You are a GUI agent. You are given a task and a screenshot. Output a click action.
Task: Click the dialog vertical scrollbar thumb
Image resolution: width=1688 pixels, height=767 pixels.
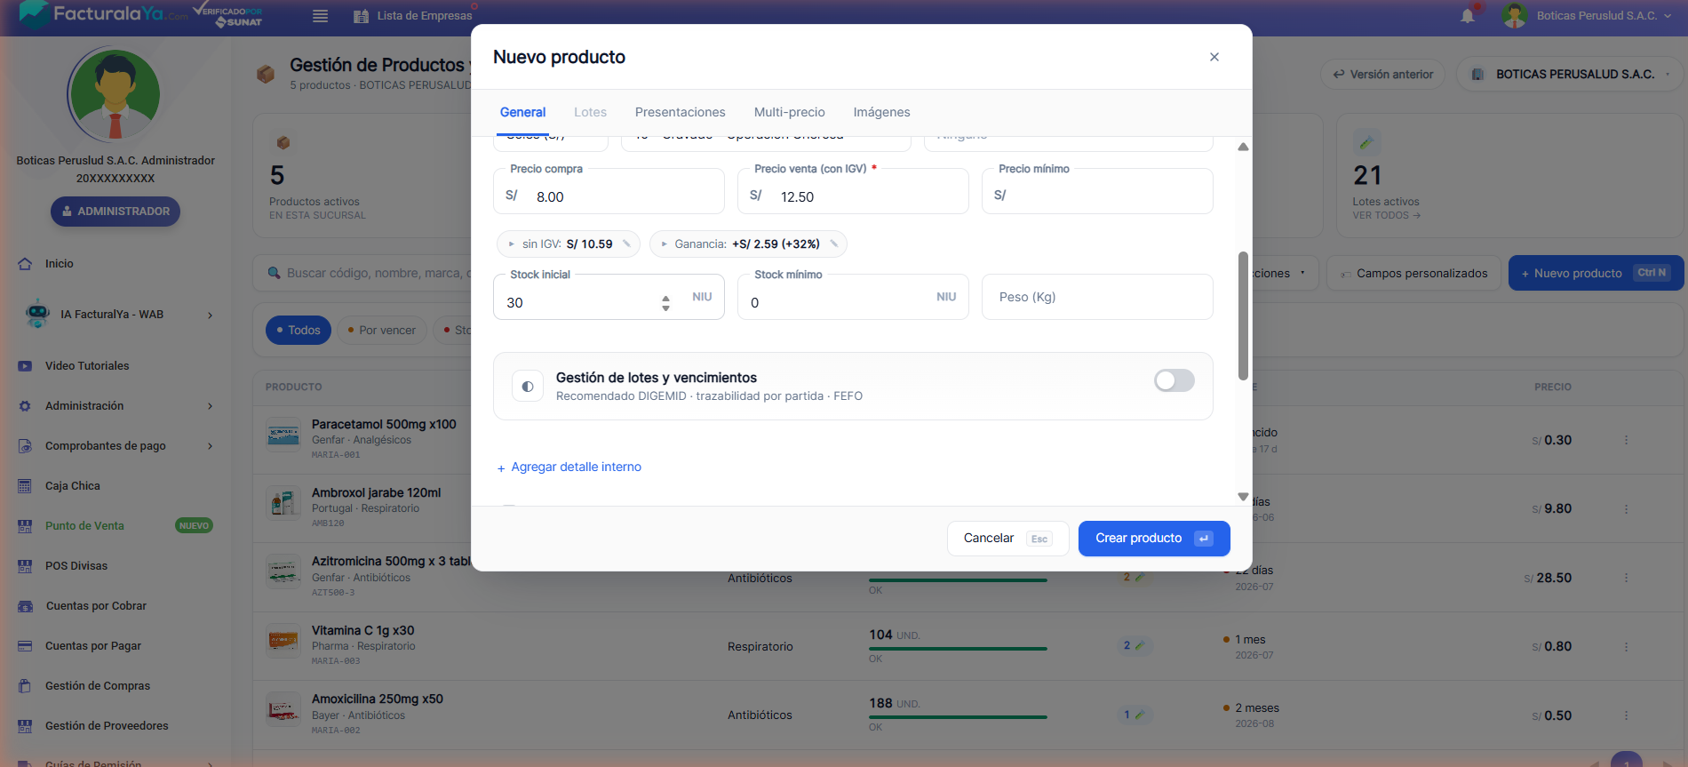1243,316
